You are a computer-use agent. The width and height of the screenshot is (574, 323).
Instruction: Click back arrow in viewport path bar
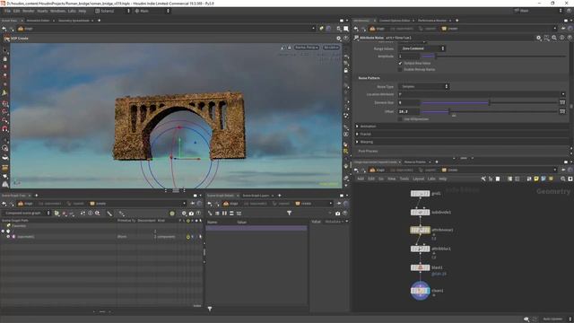[4, 29]
